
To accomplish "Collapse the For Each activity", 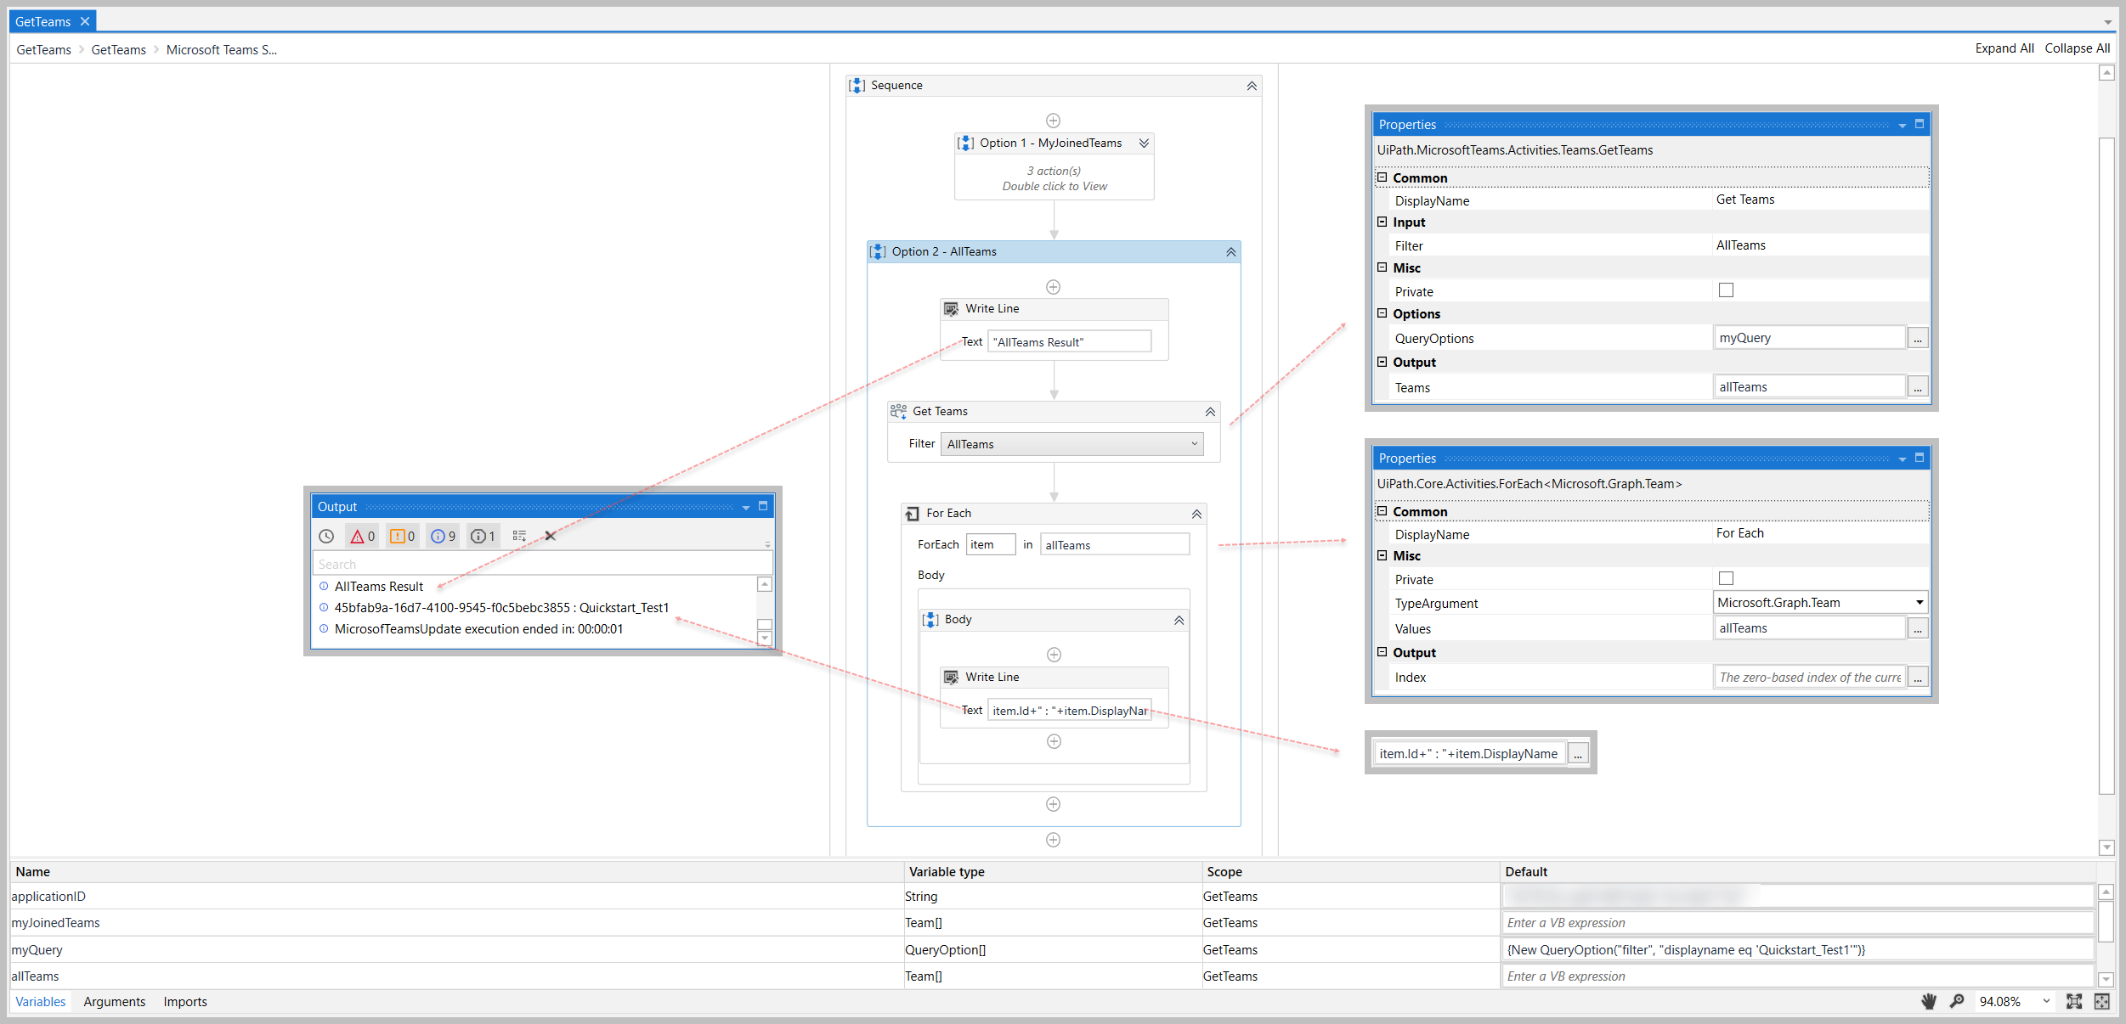I will click(1196, 514).
